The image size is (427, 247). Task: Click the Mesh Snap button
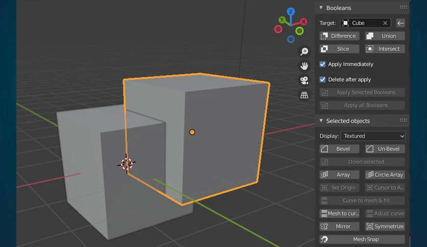tap(362, 239)
